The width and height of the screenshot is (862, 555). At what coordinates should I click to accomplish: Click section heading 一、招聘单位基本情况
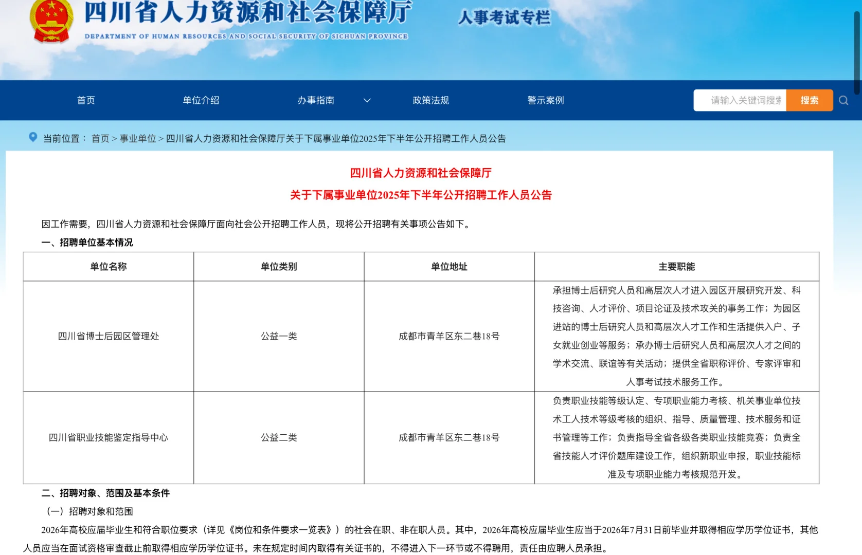pyautogui.click(x=87, y=243)
